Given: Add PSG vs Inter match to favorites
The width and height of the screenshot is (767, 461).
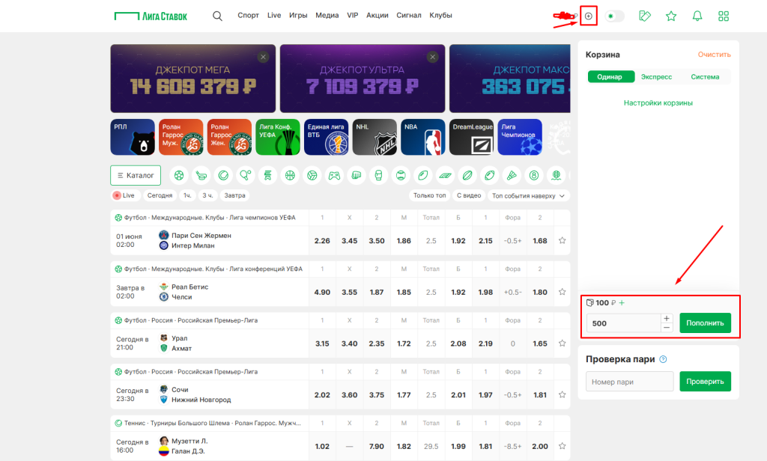Looking at the screenshot, I should (562, 240).
